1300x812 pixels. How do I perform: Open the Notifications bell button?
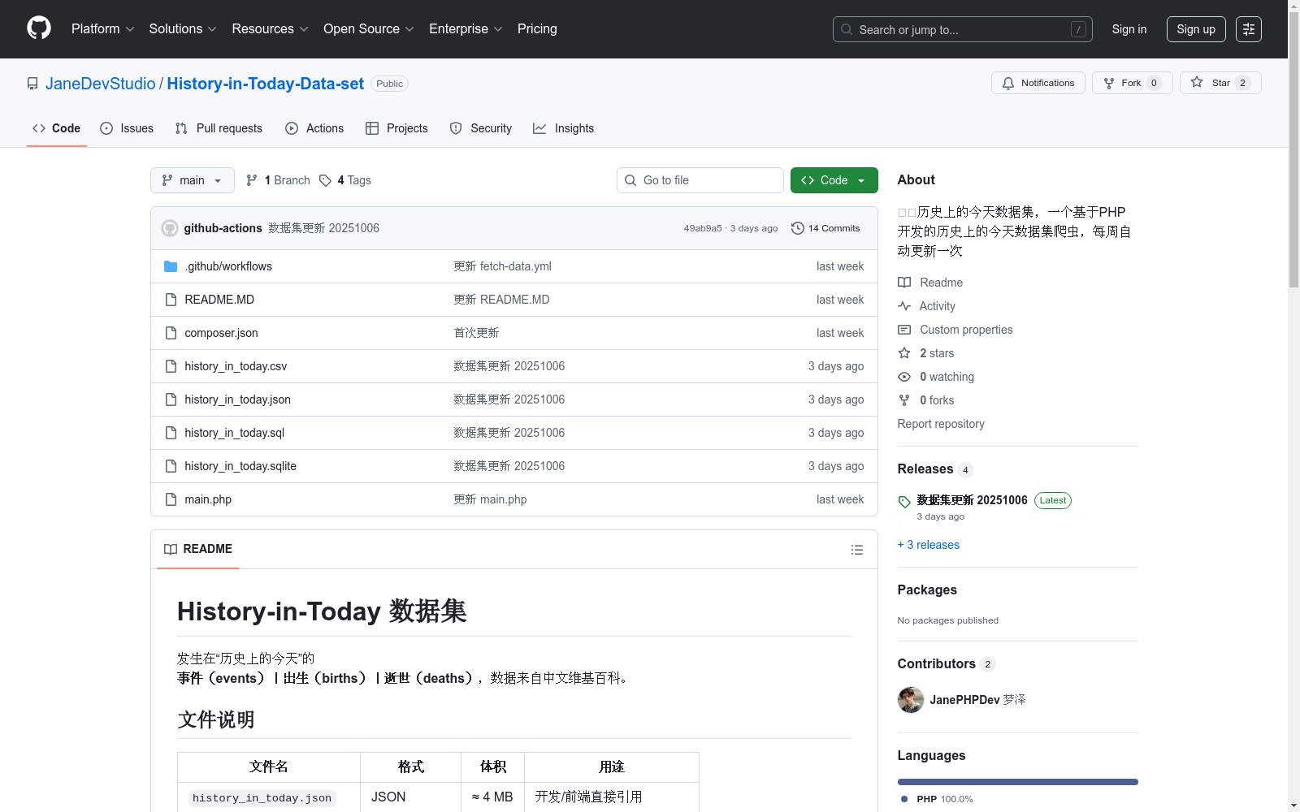[x=1038, y=83]
